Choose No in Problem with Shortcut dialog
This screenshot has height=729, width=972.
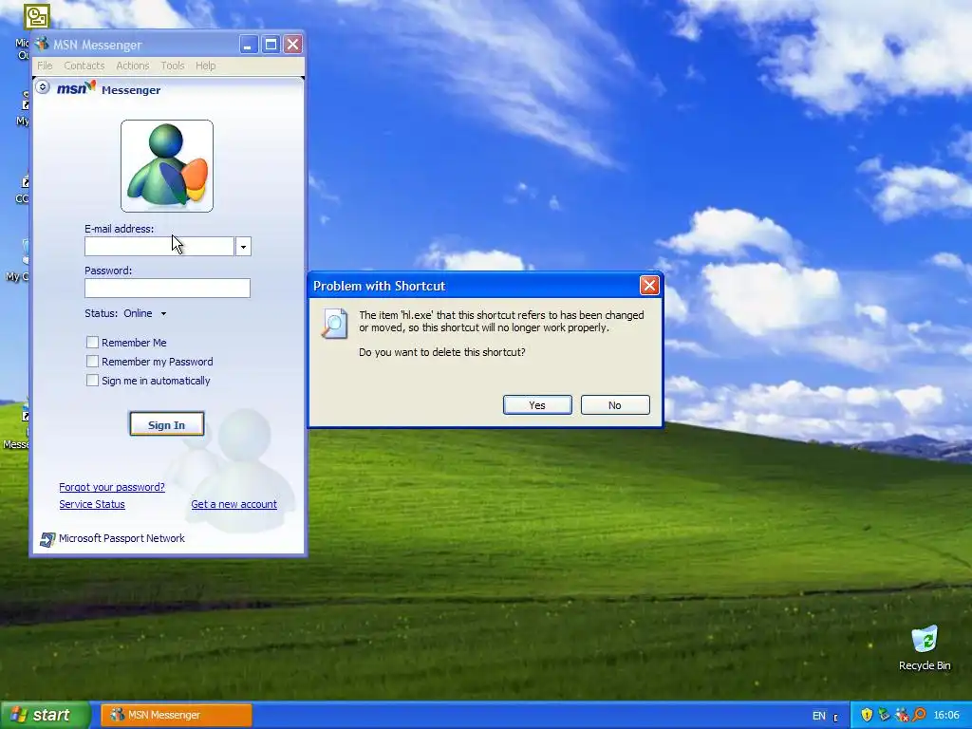615,404
